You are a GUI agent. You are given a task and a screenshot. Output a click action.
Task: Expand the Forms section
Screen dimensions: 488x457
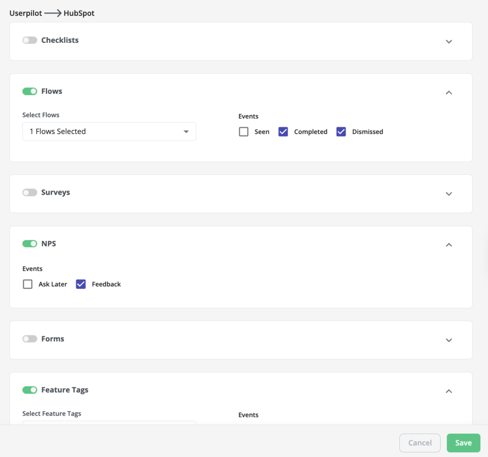[448, 340]
